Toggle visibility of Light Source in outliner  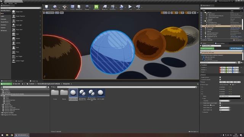click(x=201, y=14)
